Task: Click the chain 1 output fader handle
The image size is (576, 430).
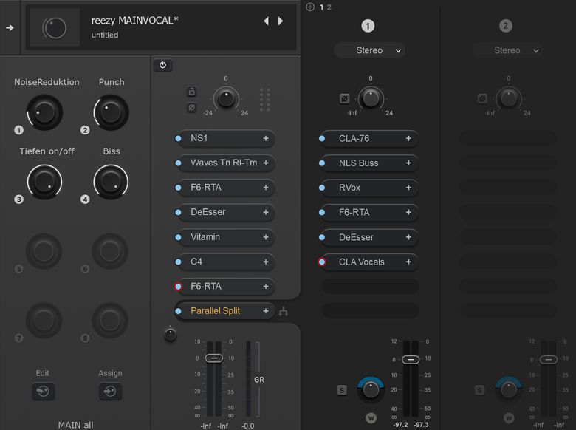Action: pos(411,359)
